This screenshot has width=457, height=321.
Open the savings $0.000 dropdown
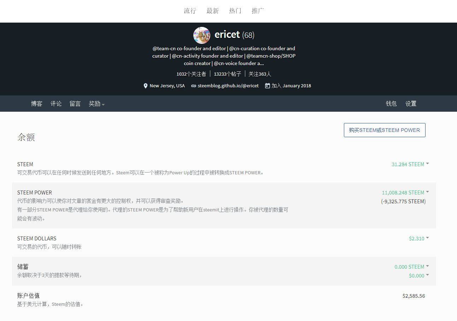pyautogui.click(x=419, y=276)
